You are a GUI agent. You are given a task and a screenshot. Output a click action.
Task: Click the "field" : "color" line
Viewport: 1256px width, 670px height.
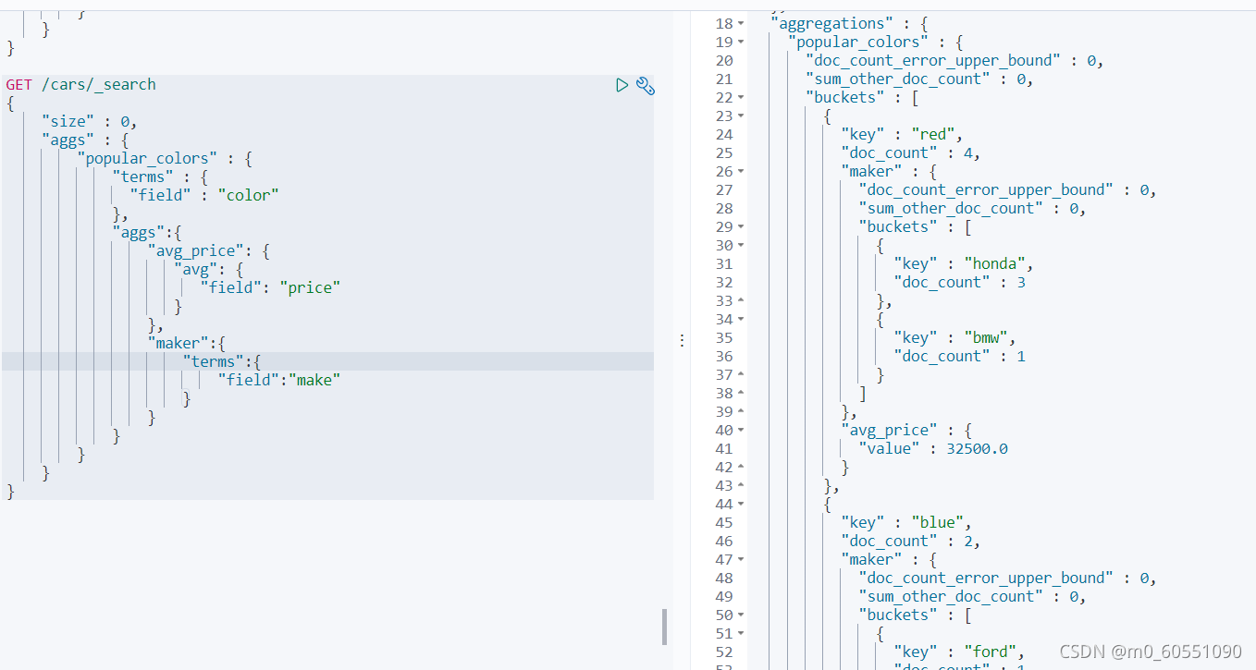[x=204, y=195]
